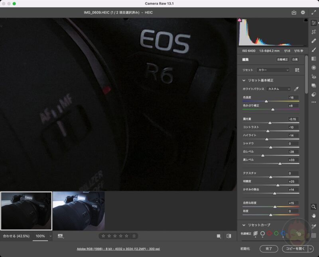Open Camera Raw preferences gear icon
The height and width of the screenshot is (257, 319).
coord(303,13)
